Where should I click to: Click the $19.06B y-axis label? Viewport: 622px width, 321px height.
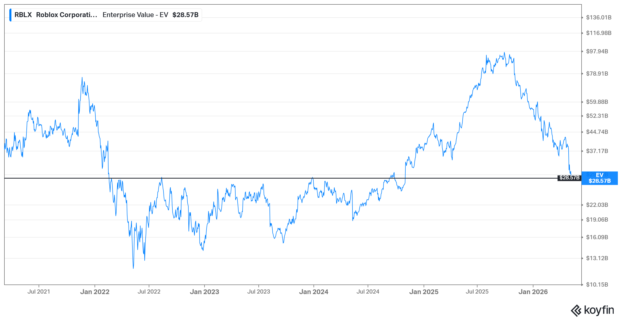point(597,220)
